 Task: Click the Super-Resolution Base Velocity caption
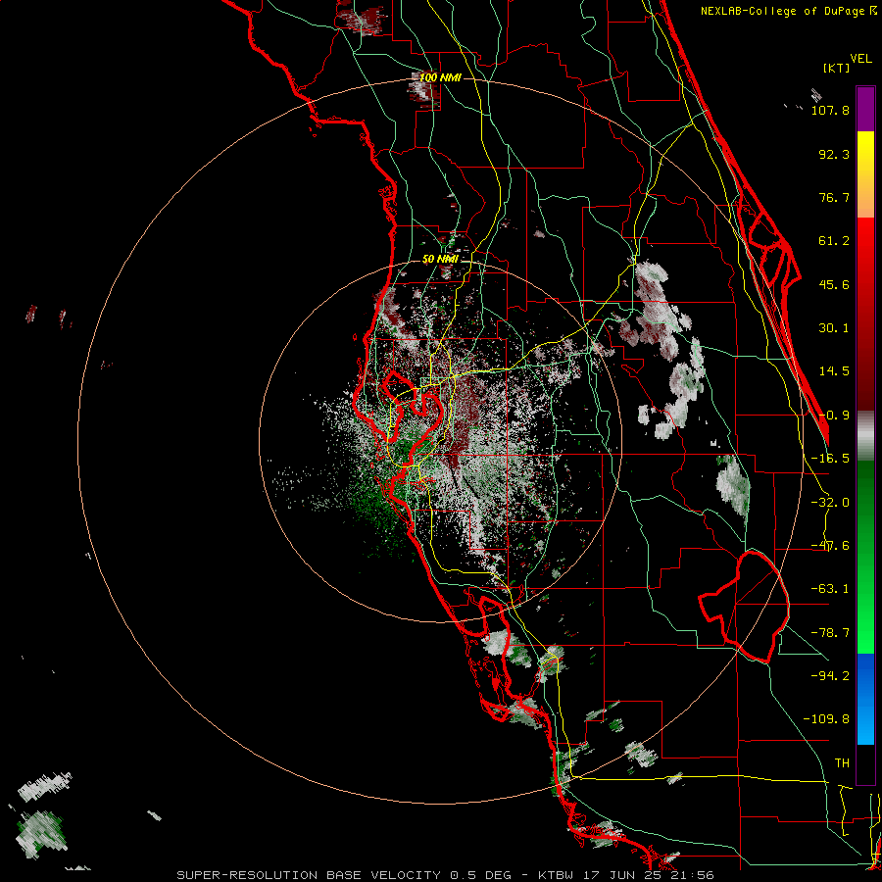(445, 875)
